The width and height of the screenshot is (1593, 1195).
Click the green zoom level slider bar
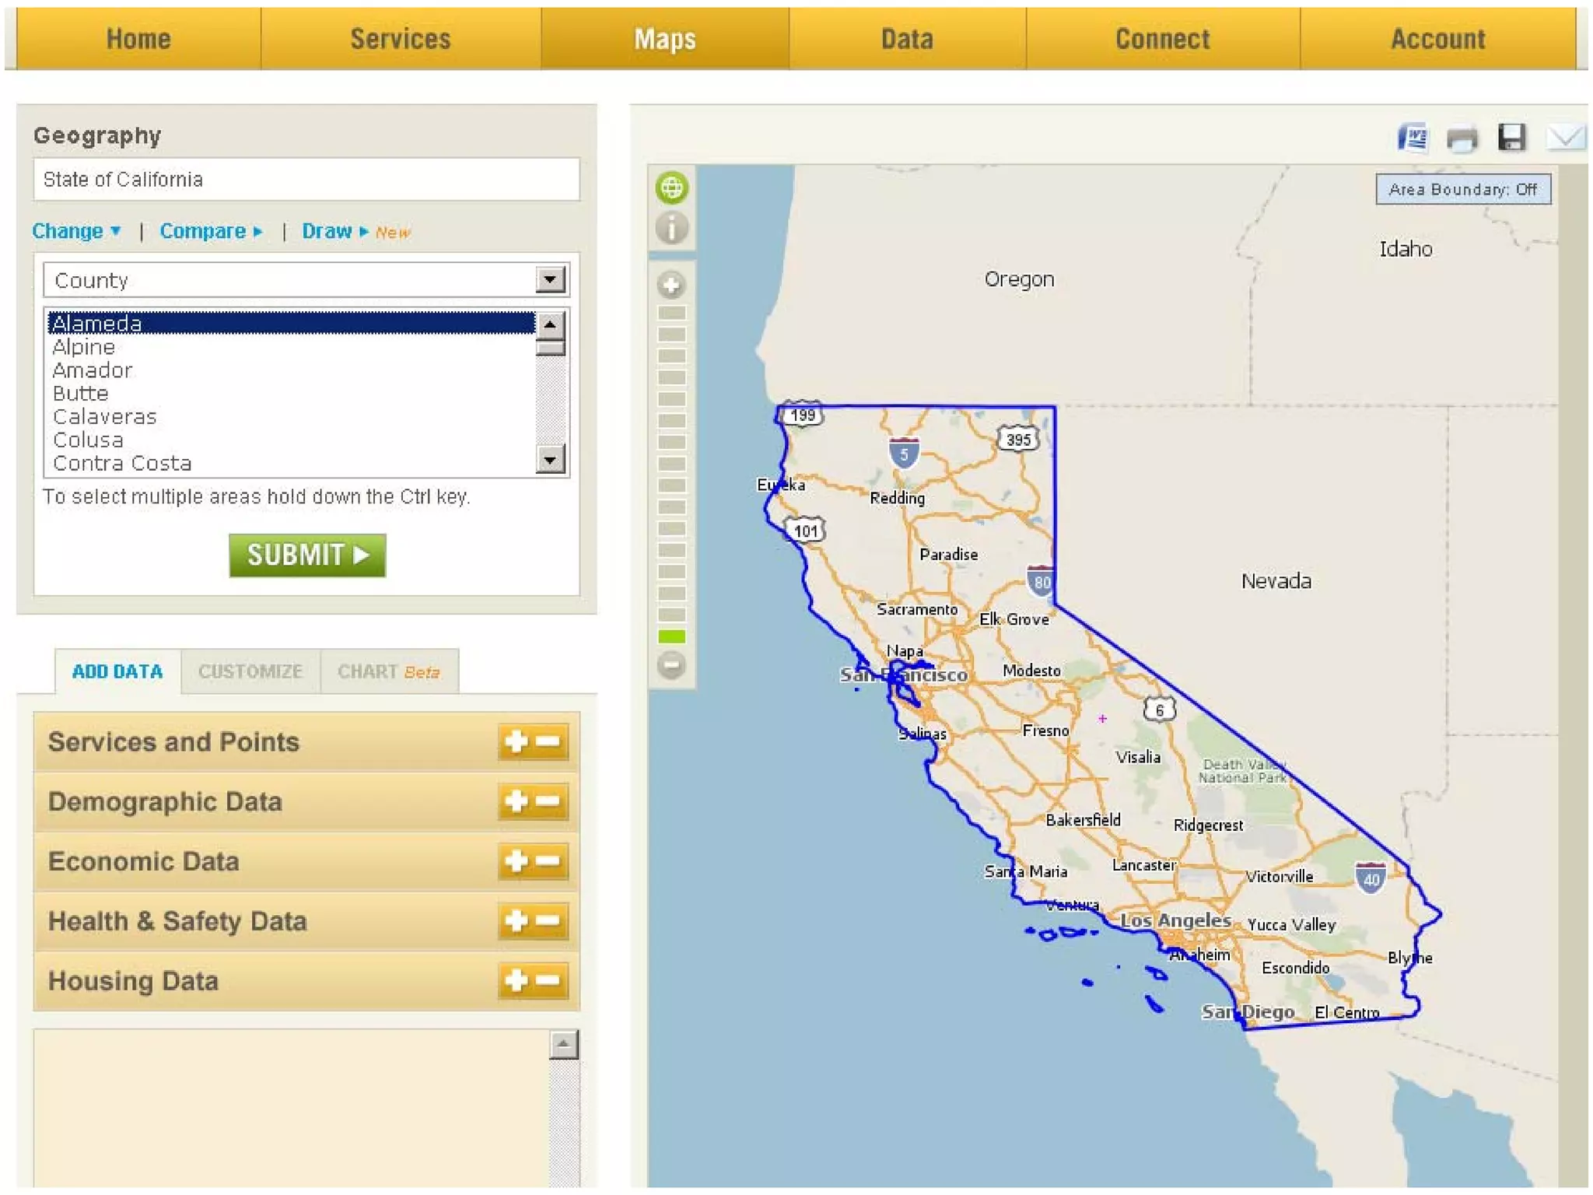click(671, 636)
